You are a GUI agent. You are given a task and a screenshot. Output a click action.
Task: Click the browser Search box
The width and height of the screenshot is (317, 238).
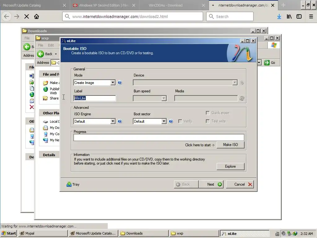230,16
